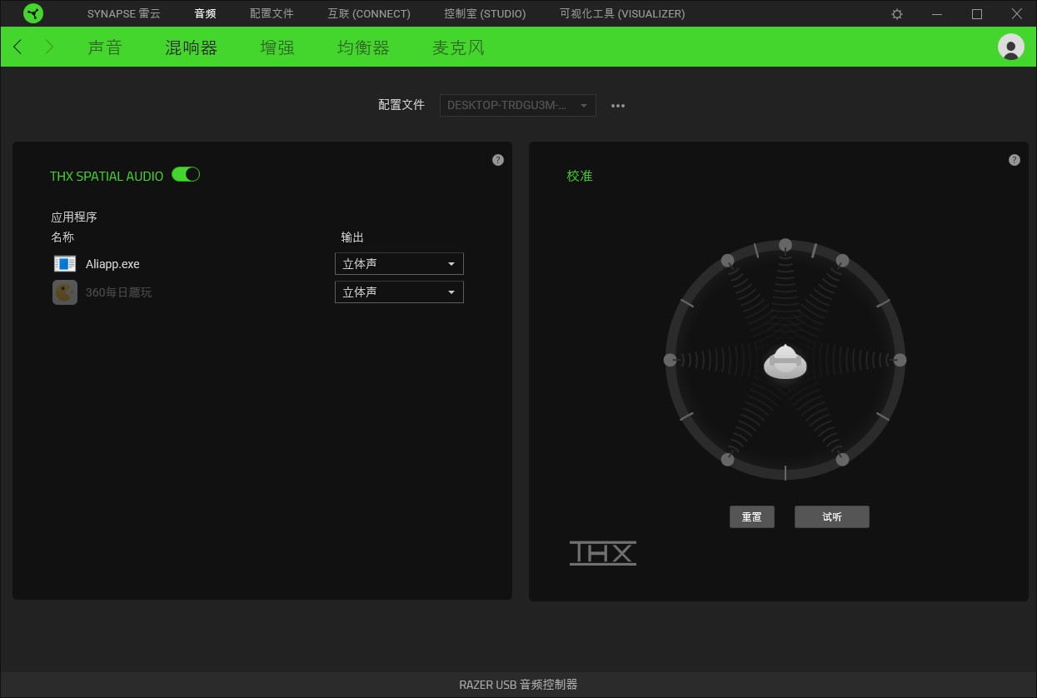
Task: Click the 重置 reset button
Action: 752,516
